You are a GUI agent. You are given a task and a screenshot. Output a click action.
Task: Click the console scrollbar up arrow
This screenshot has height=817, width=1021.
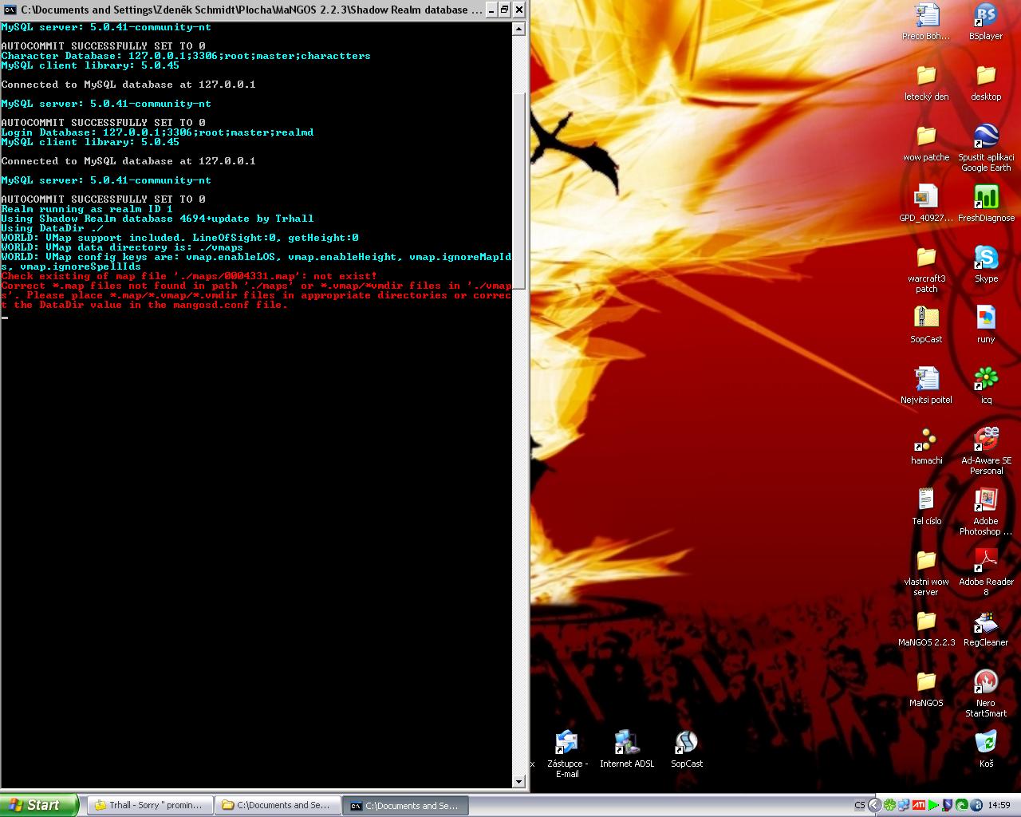pos(519,29)
